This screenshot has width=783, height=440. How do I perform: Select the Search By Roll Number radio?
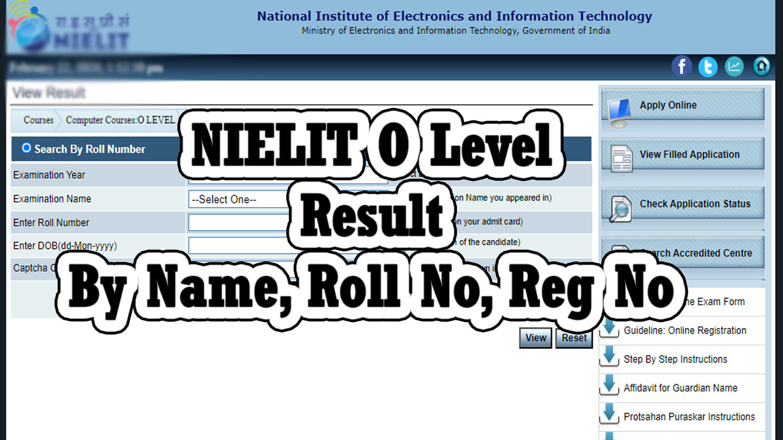click(26, 148)
